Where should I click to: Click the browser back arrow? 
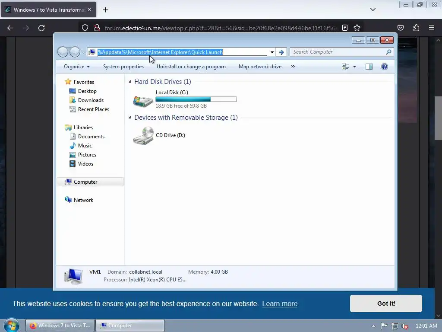[x=10, y=28]
